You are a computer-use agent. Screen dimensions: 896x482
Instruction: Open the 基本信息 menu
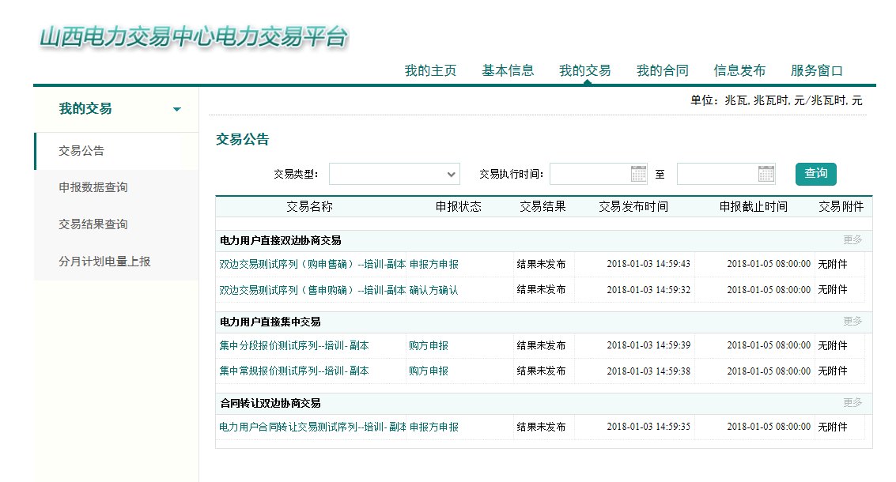pyautogui.click(x=508, y=70)
